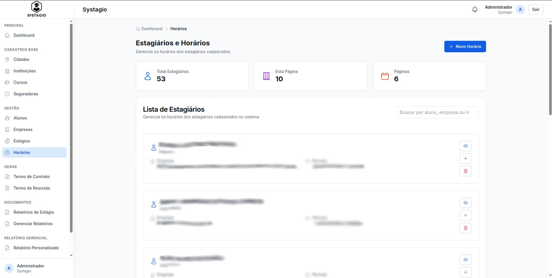This screenshot has height=278, width=552.
Task: Go to Termo de Contrato page
Action: tap(31, 176)
